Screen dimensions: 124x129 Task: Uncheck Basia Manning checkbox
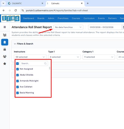click(18, 93)
